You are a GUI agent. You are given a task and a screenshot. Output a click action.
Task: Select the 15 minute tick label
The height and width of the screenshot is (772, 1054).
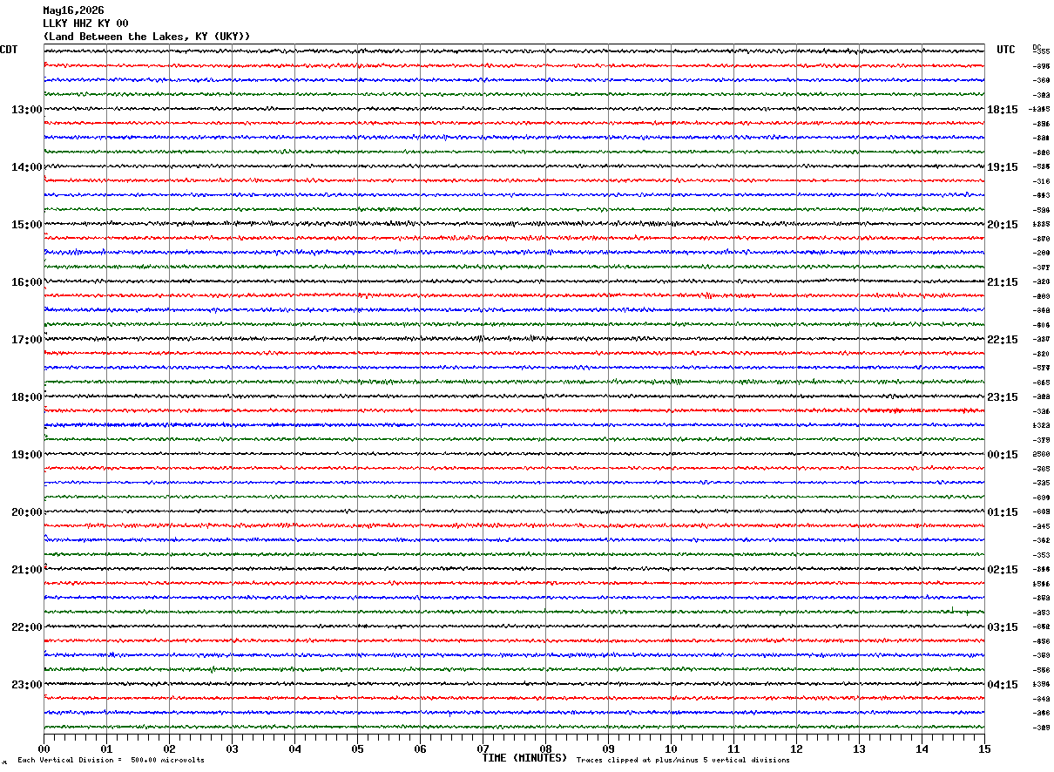click(x=984, y=748)
